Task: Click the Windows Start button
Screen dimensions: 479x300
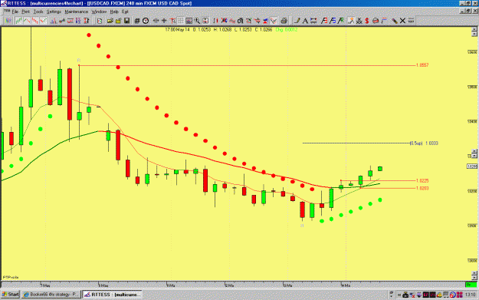Action: click(11, 295)
